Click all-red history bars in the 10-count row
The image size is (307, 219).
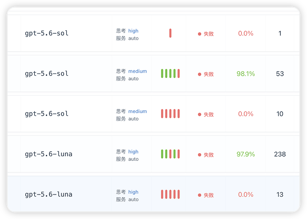coord(170,114)
